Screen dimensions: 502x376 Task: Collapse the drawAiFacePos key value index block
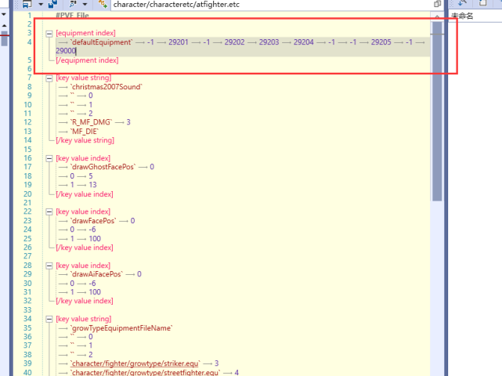49,266
